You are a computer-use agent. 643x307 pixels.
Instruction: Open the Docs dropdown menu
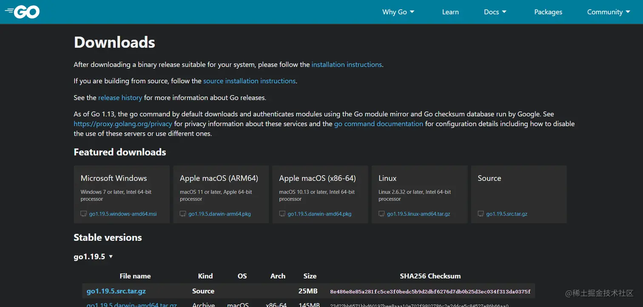coord(495,12)
